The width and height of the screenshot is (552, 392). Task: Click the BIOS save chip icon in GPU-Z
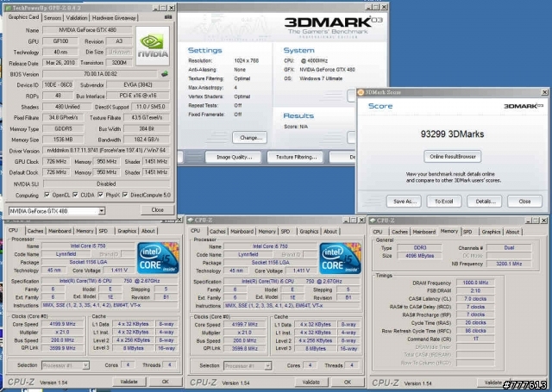point(165,74)
